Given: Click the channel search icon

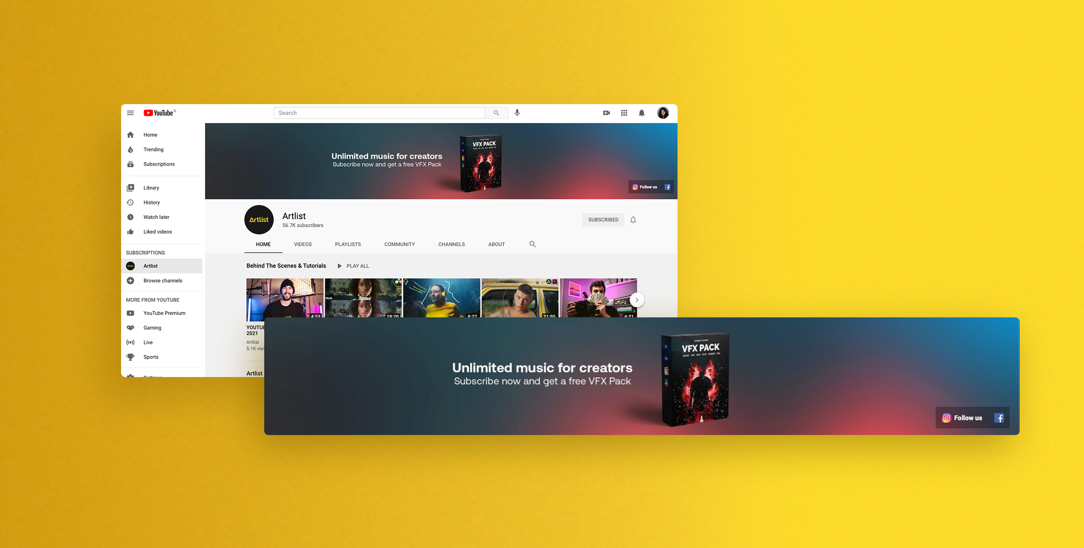Looking at the screenshot, I should [531, 244].
